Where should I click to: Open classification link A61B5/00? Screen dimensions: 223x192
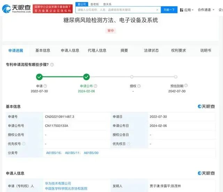point(91,153)
